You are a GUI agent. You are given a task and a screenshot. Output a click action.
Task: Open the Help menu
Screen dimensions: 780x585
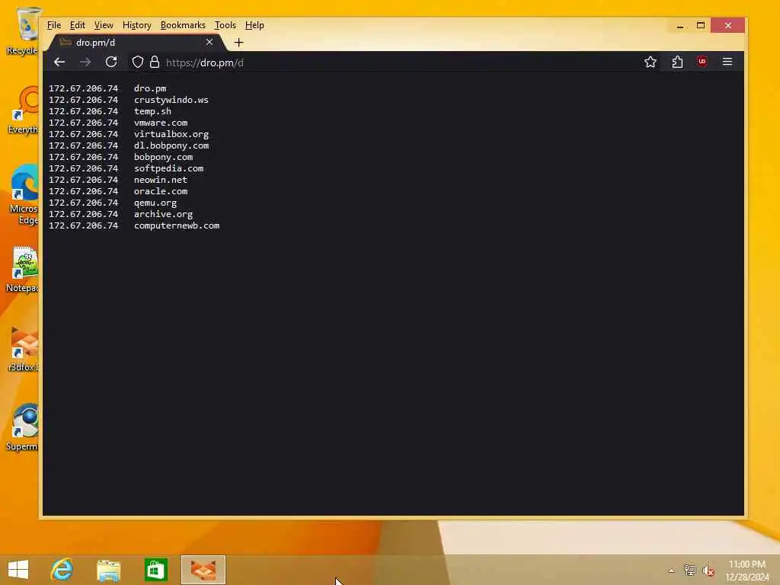pos(254,25)
